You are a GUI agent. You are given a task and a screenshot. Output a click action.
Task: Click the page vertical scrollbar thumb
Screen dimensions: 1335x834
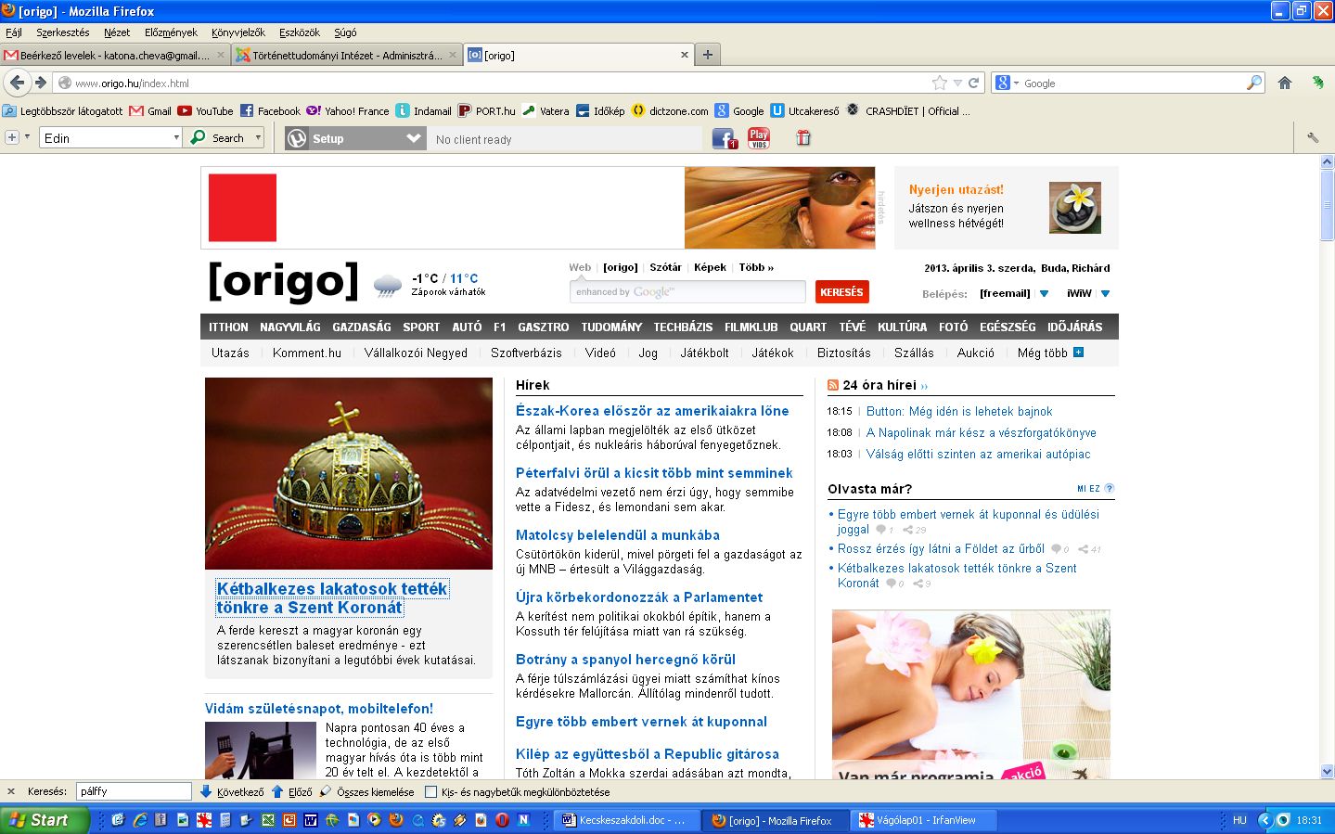tap(1327, 204)
